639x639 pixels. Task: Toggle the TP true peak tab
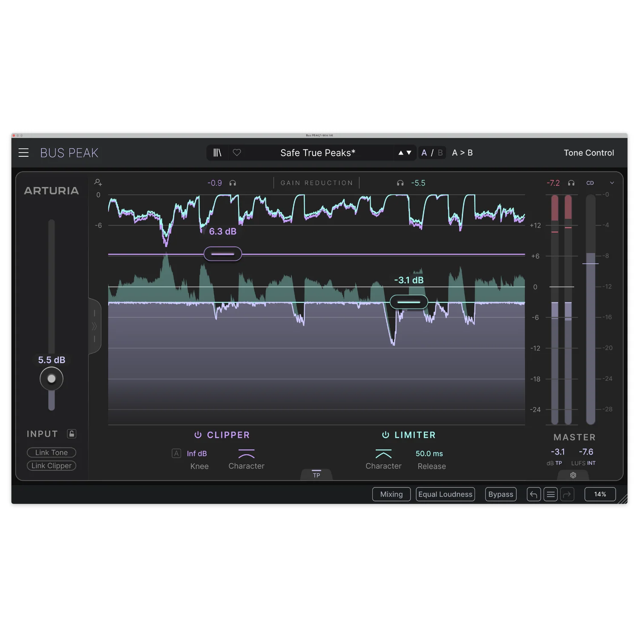tap(317, 475)
